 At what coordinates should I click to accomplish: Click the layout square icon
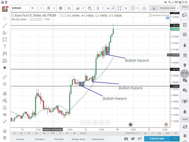(133, 8)
